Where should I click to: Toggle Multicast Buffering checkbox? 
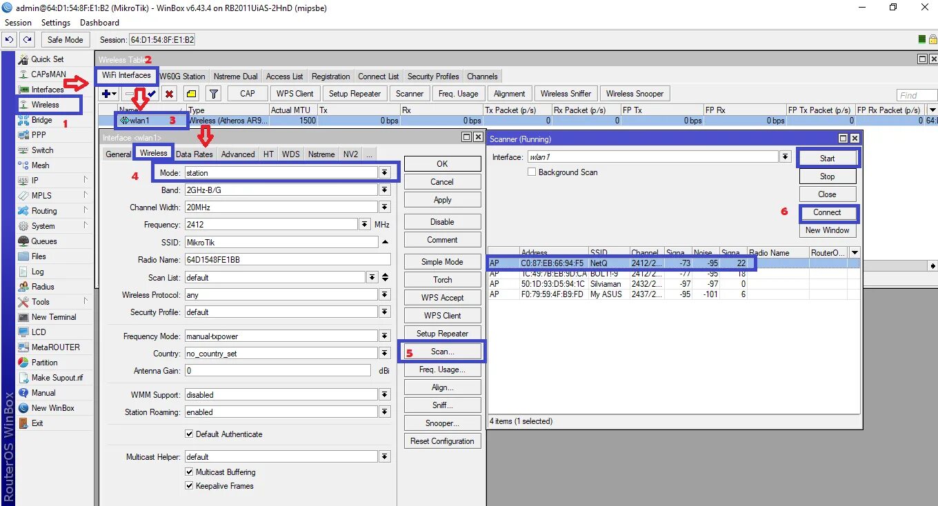[189, 472]
